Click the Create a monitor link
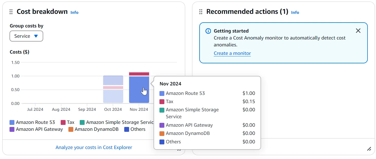The width and height of the screenshot is (376, 159). coord(232,53)
